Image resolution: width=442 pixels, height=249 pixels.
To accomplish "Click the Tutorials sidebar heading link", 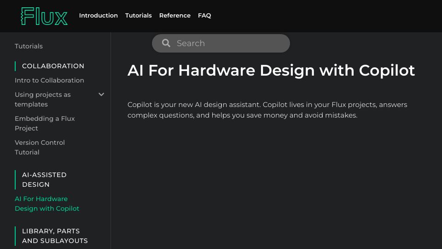I will click(x=29, y=46).
